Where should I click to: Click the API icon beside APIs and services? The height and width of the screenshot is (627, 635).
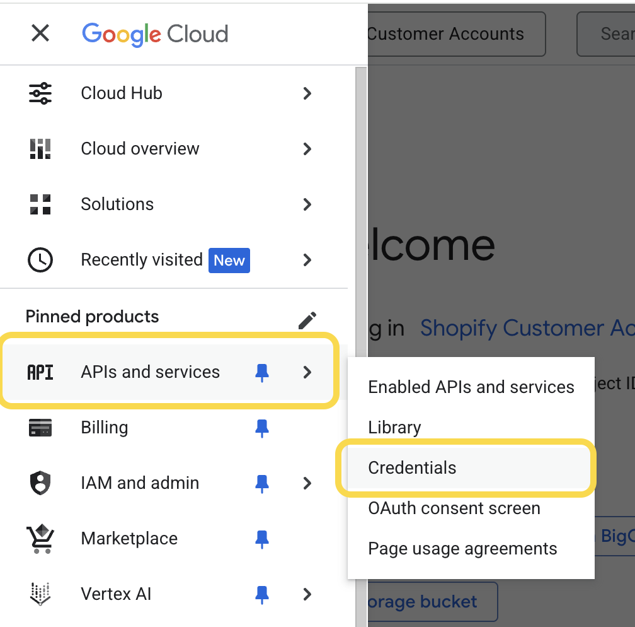point(40,372)
